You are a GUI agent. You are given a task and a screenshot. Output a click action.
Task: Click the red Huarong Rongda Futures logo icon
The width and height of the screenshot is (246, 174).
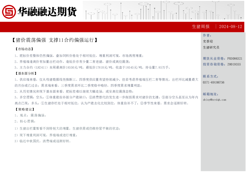pyautogui.click(x=9, y=11)
